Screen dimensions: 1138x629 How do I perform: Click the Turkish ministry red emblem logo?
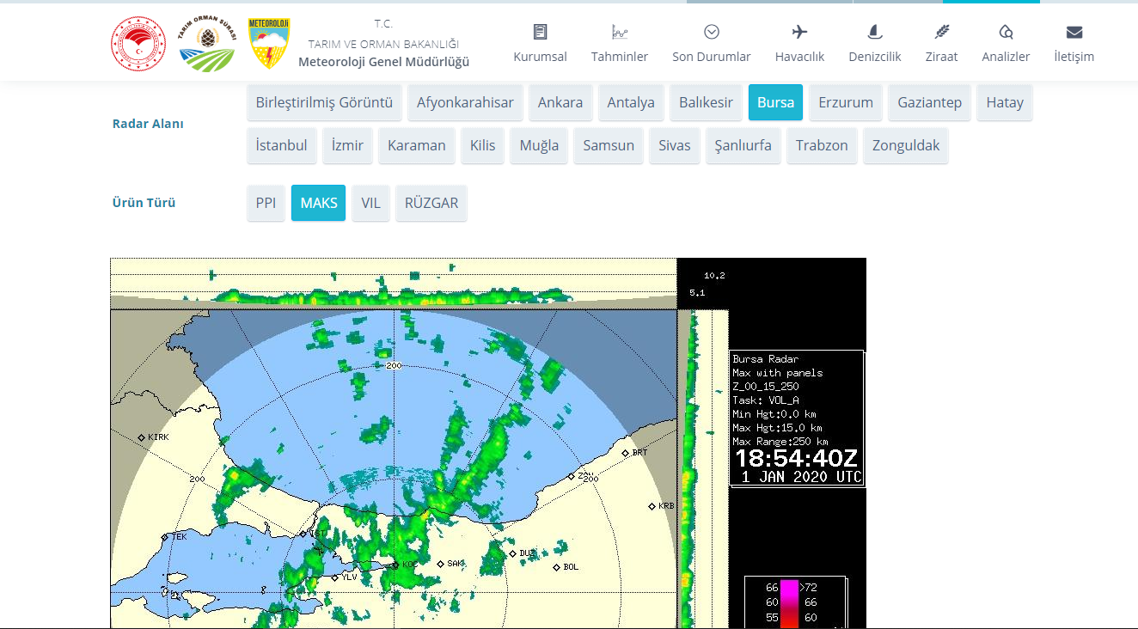click(x=138, y=44)
